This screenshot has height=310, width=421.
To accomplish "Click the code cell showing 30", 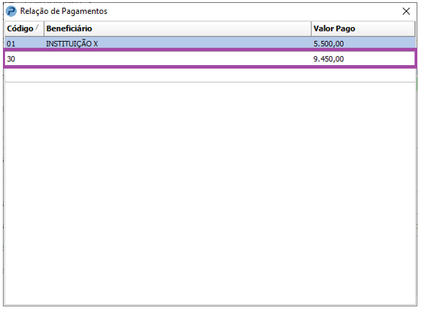I will point(11,58).
